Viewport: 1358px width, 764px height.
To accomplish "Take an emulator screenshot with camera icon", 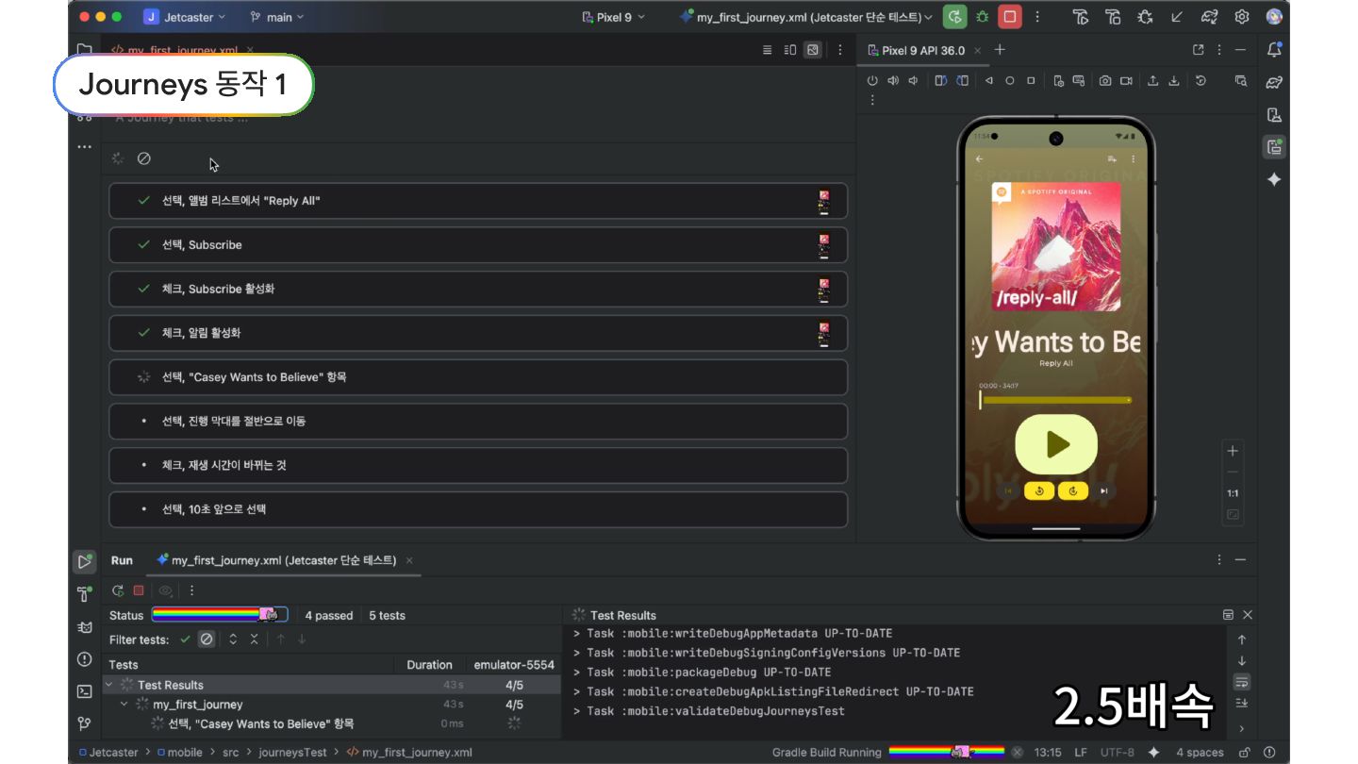I will pyautogui.click(x=1104, y=81).
